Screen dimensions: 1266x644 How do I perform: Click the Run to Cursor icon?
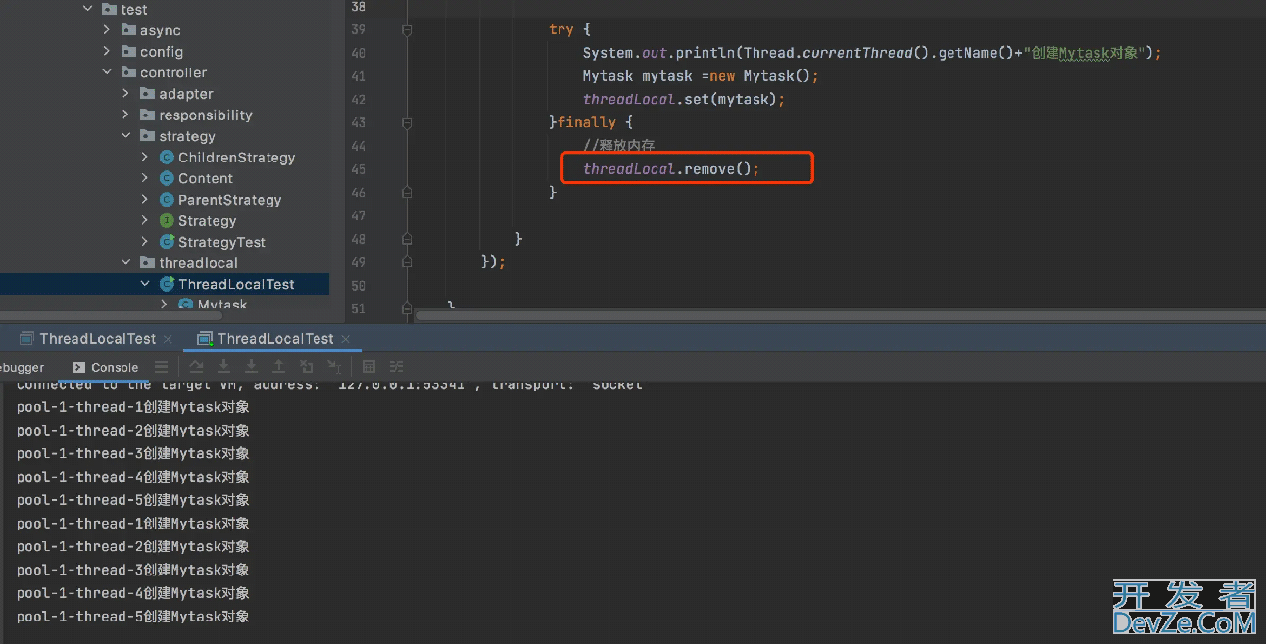334,367
